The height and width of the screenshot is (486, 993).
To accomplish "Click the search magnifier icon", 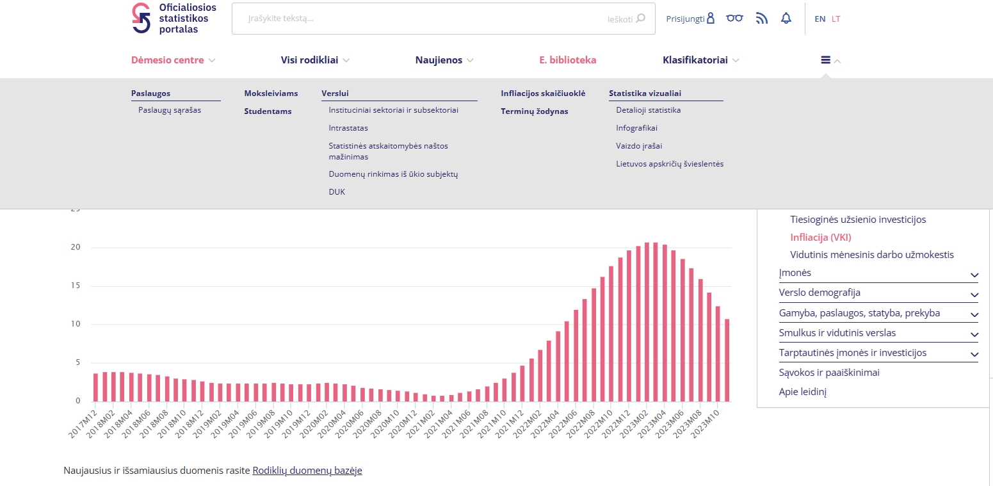I will [641, 19].
